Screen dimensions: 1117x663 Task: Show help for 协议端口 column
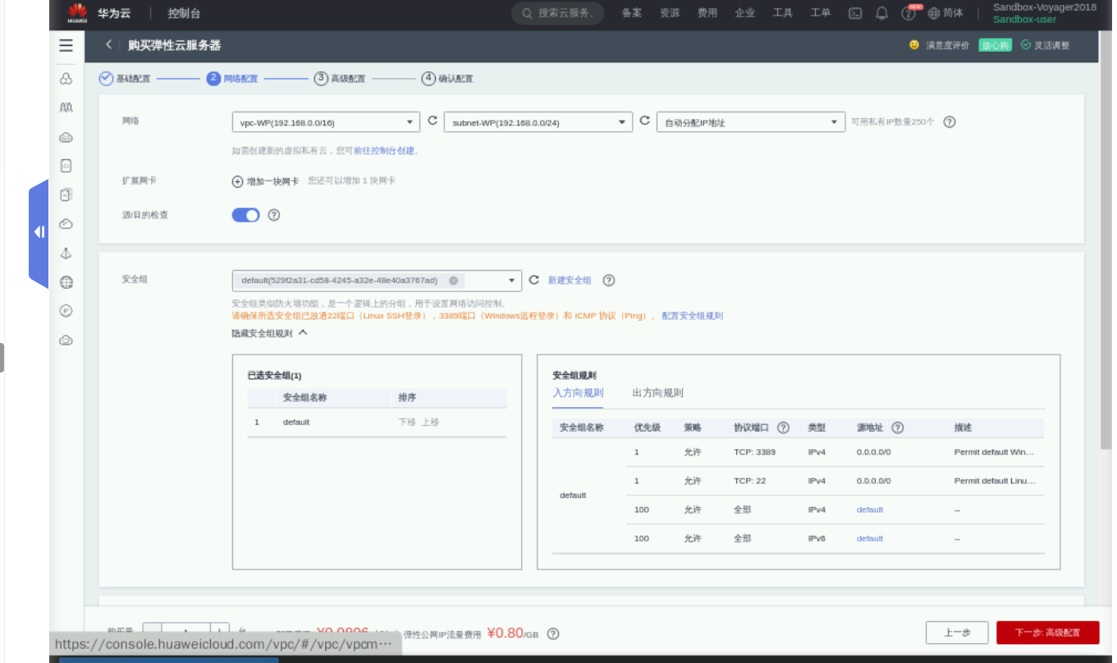pos(783,428)
